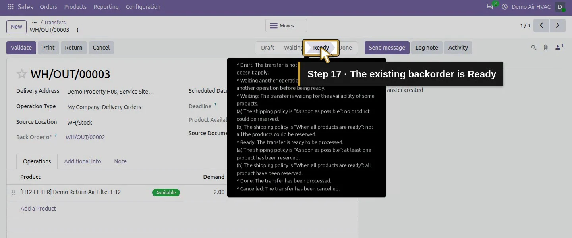Open the Orders menu

pyautogui.click(x=48, y=7)
